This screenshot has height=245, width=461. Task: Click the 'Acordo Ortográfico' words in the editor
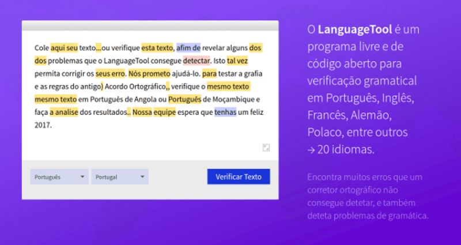(x=135, y=86)
